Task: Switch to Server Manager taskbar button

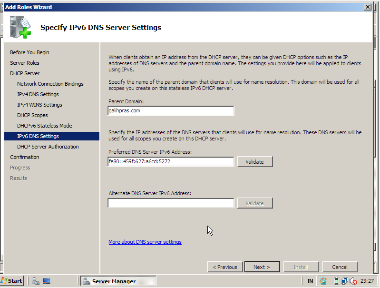Action: [x=118, y=281]
